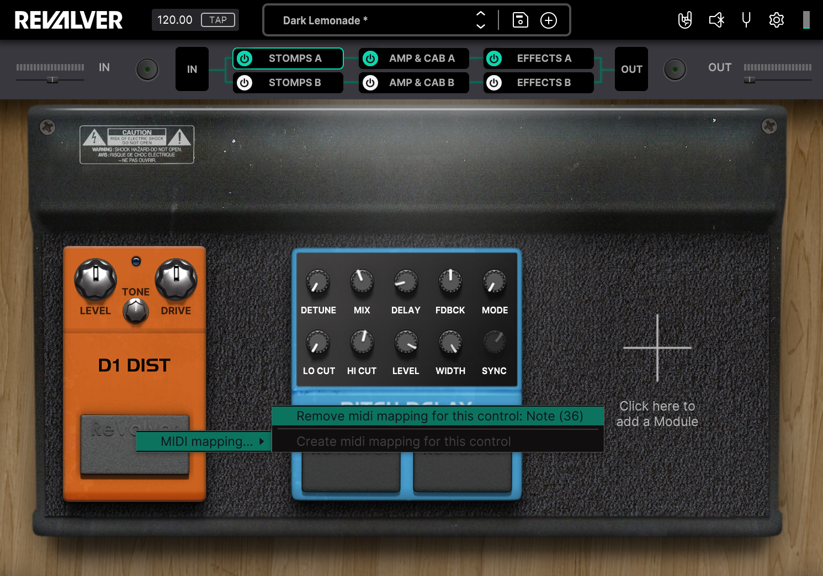
Task: Click the LEVEL knob on D1 DIST
Action: pos(95,279)
